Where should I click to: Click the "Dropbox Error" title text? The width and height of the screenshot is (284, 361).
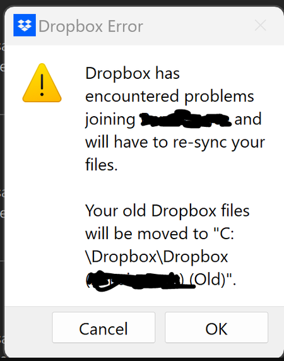[x=91, y=27]
